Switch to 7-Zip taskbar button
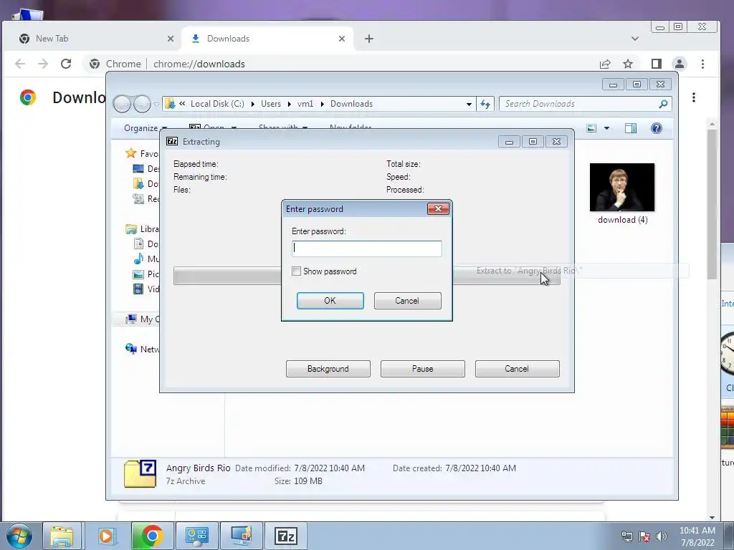Image resolution: width=734 pixels, height=550 pixels. (285, 536)
